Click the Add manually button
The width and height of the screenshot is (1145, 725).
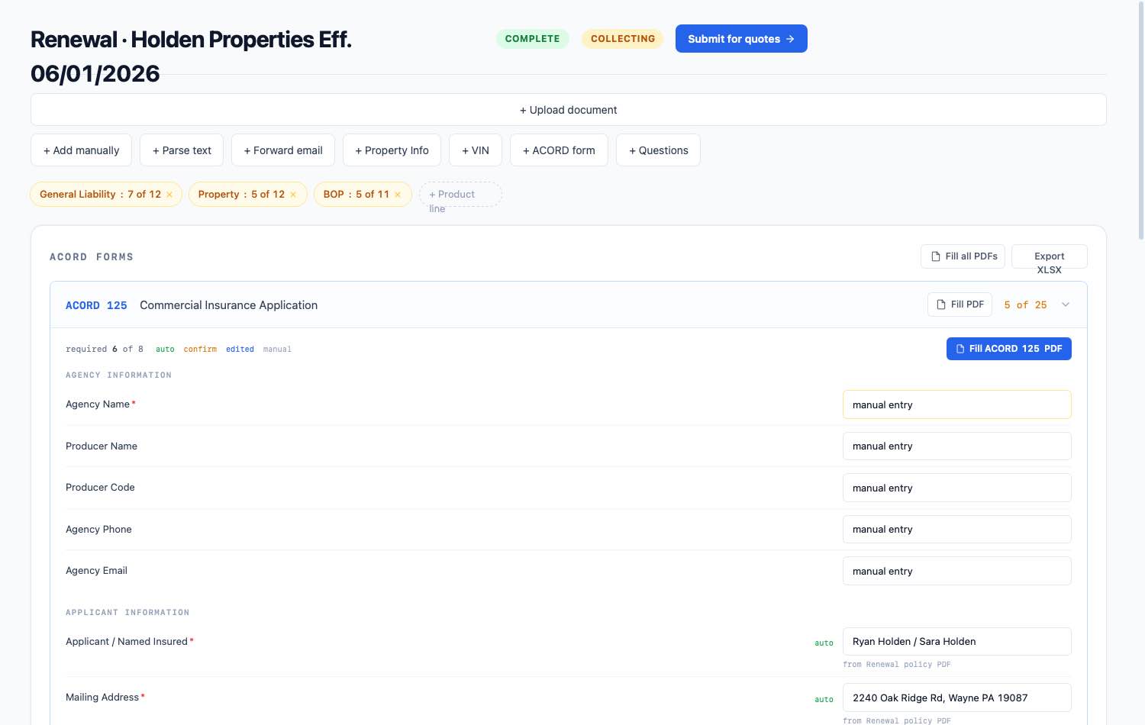coord(81,150)
